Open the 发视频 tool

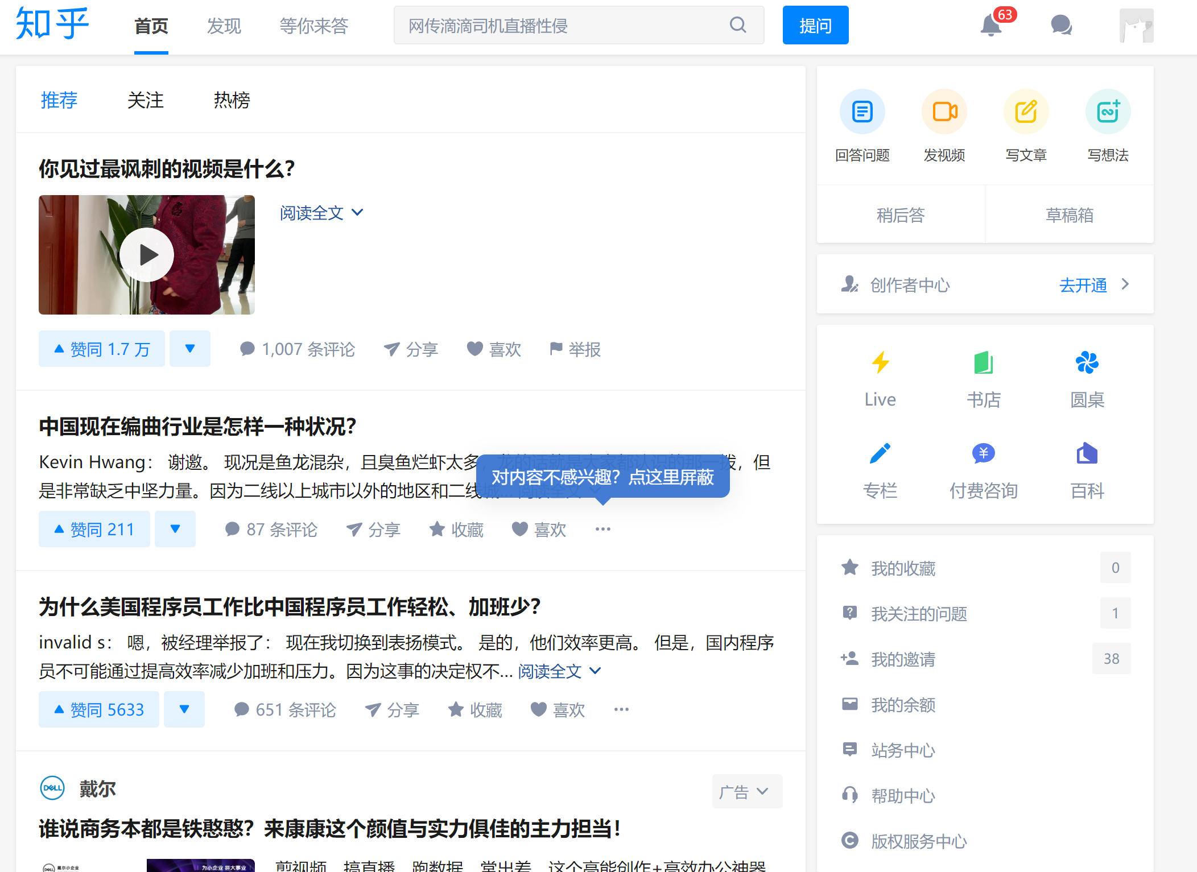click(944, 111)
